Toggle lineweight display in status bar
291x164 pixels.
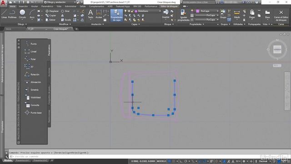click(211, 161)
